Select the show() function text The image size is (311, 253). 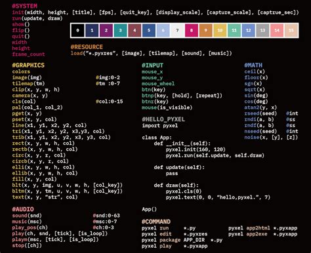pos(21,24)
